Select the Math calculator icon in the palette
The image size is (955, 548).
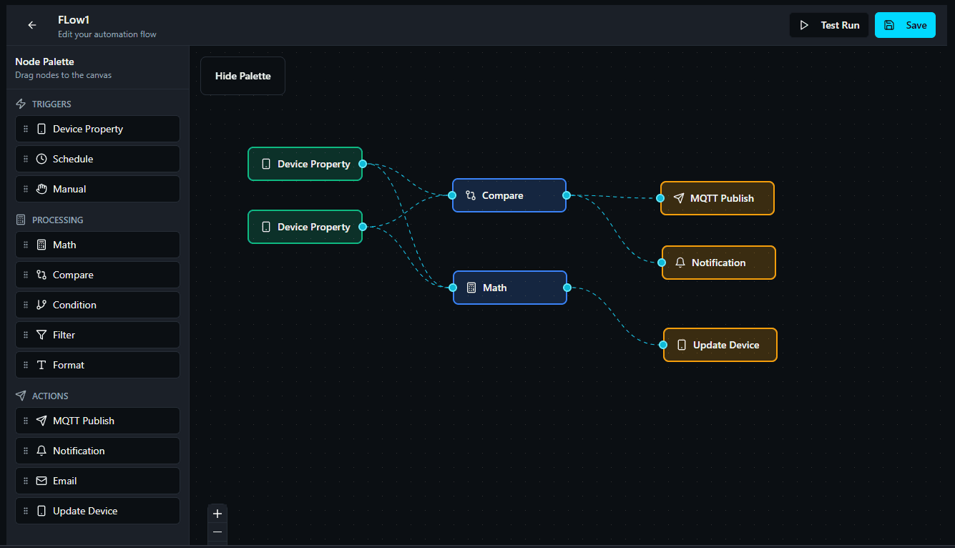click(x=41, y=245)
